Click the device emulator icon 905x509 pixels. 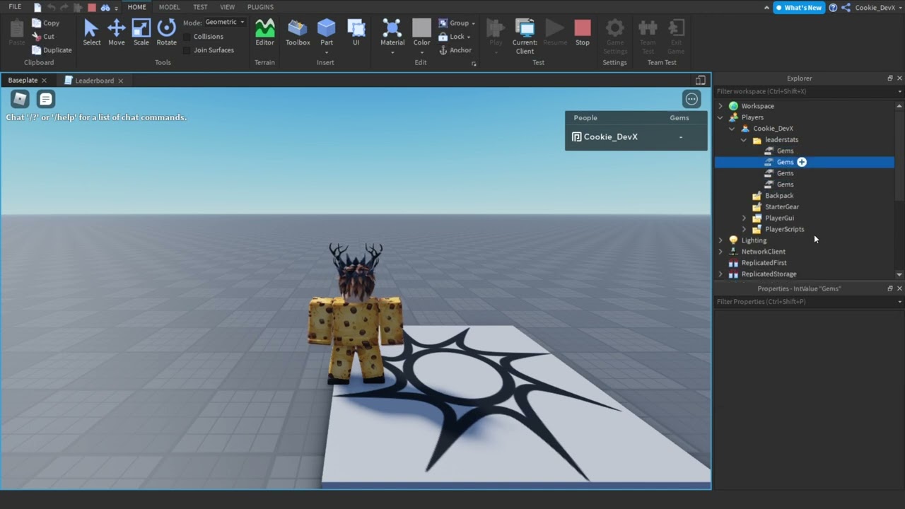701,80
